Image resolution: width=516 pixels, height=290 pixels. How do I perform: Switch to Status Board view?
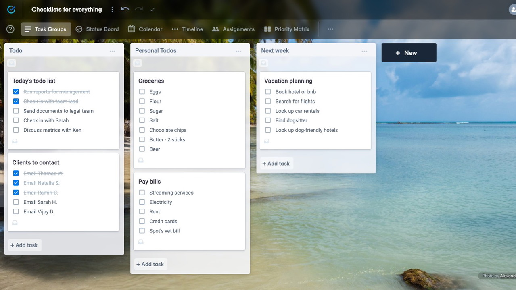pos(97,29)
